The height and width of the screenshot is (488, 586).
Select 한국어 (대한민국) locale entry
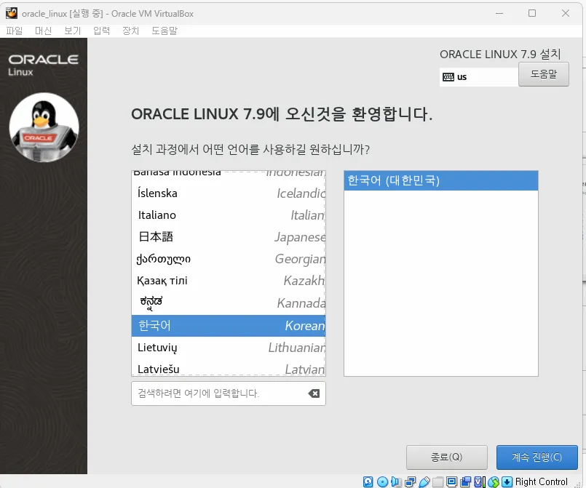click(441, 180)
